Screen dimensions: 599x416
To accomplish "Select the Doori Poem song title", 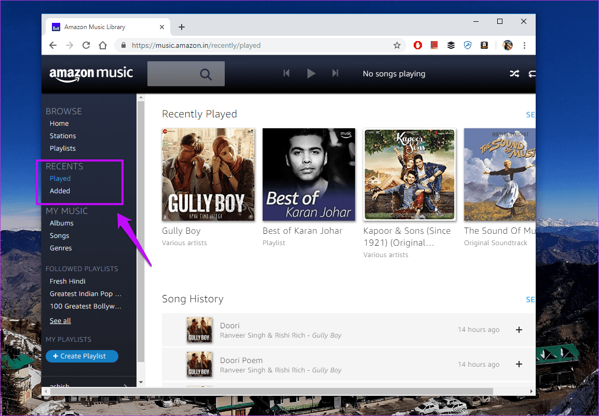I will (x=241, y=360).
